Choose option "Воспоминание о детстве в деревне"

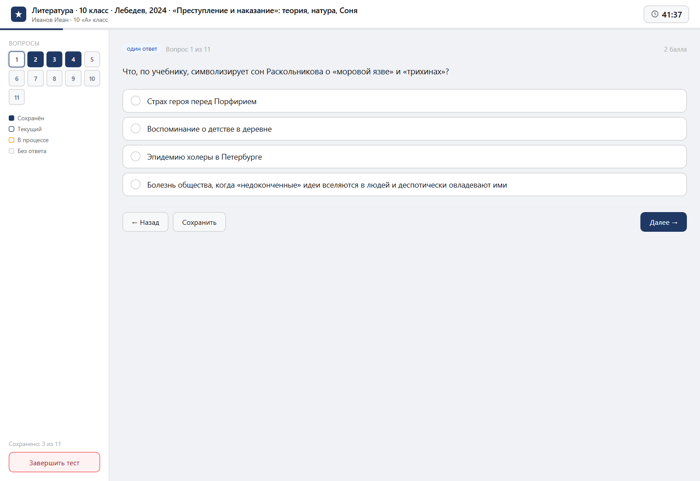[404, 129]
